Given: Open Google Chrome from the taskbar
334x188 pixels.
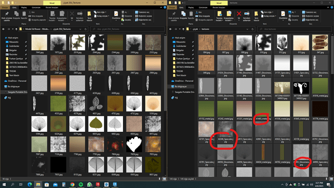Looking at the screenshot, I should pyautogui.click(x=72, y=185).
